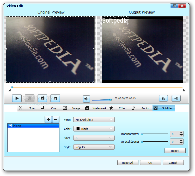Click the Audio music note icon
The width and height of the screenshot is (195, 176).
point(133,108)
